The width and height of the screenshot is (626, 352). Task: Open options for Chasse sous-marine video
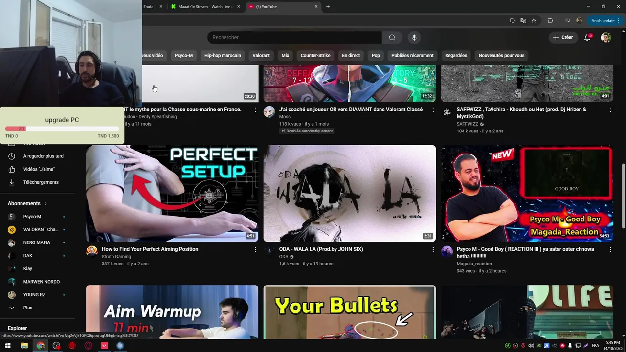coord(255,110)
